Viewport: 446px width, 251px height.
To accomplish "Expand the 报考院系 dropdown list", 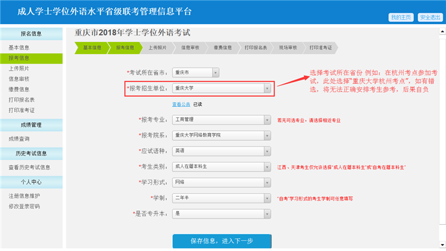I will pos(221,136).
